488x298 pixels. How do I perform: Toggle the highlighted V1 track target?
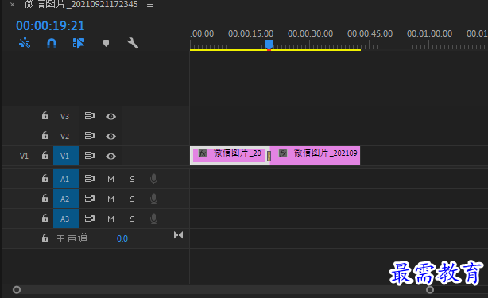click(66, 156)
